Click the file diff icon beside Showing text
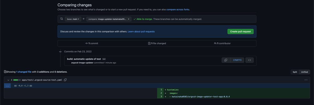 (5, 72)
